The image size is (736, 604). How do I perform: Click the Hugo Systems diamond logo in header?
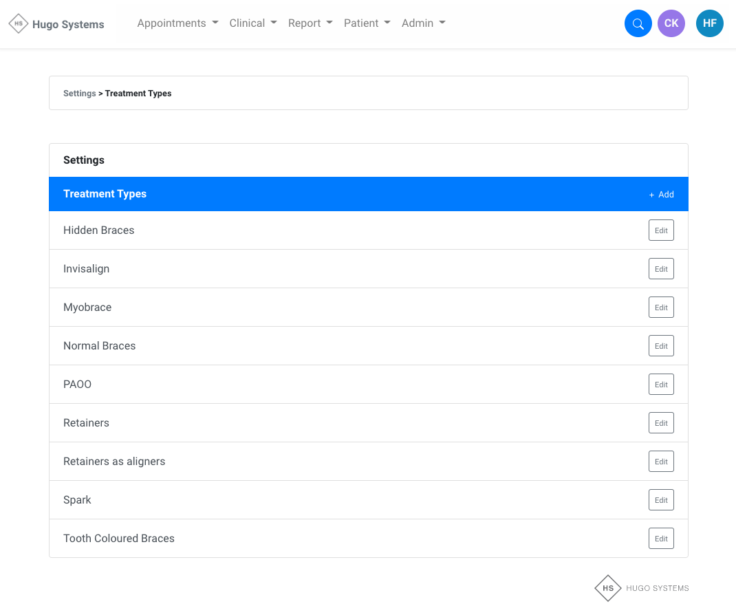tap(19, 23)
